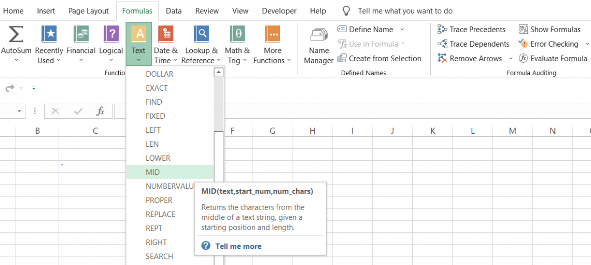Viewport: 591px width, 265px height.
Task: Open the Logical functions library
Action: [x=111, y=35]
